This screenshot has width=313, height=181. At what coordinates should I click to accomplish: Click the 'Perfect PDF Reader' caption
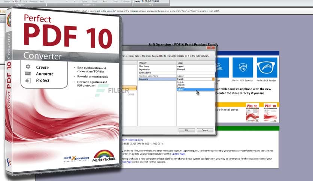(x=266, y=80)
